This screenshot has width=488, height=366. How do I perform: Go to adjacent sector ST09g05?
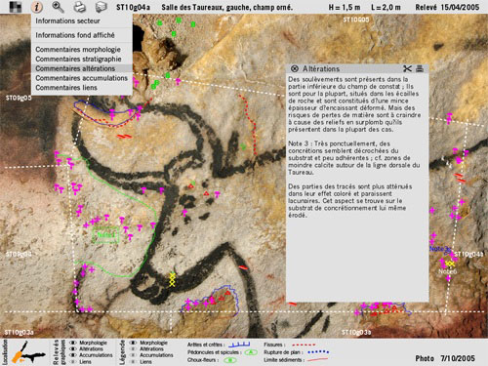[19, 98]
